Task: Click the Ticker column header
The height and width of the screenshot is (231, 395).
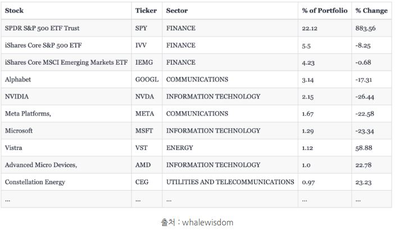Action: coord(146,11)
